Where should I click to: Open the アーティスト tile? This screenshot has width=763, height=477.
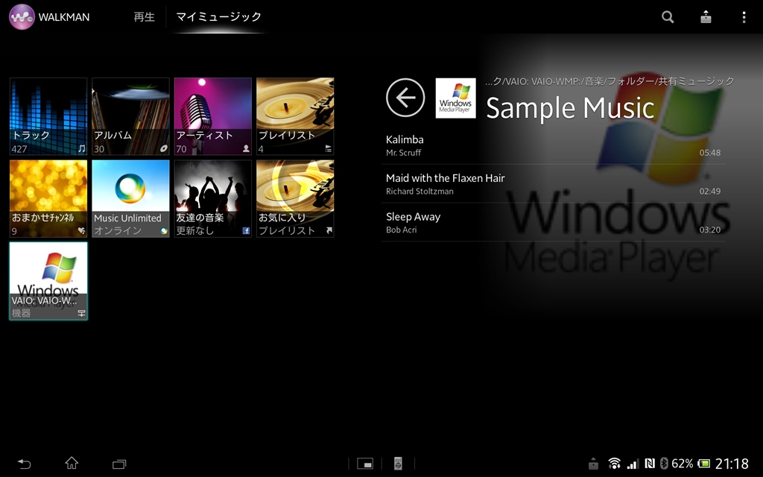(213, 116)
